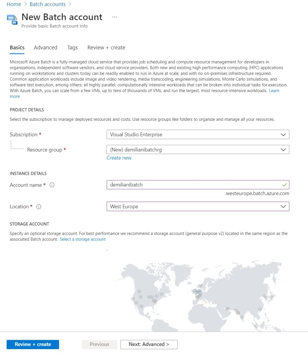
Task: Open the Resource group dropdown
Action: pyautogui.click(x=198, y=149)
